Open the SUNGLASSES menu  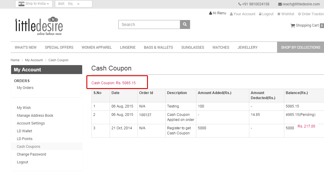(x=193, y=47)
